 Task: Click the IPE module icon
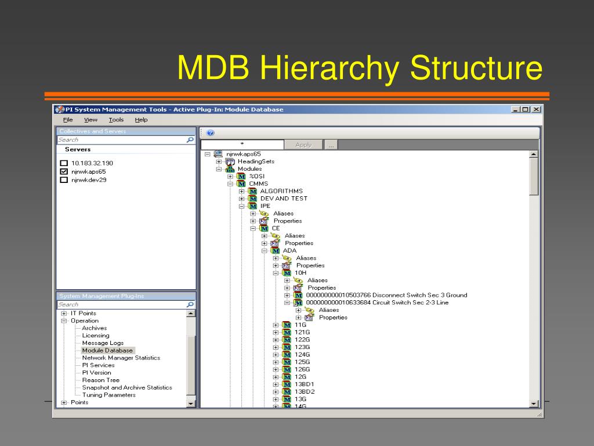point(253,206)
